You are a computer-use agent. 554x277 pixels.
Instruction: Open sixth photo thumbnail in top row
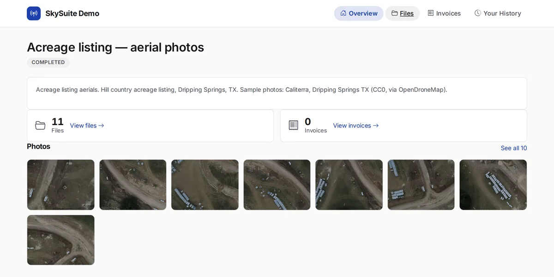[421, 185]
